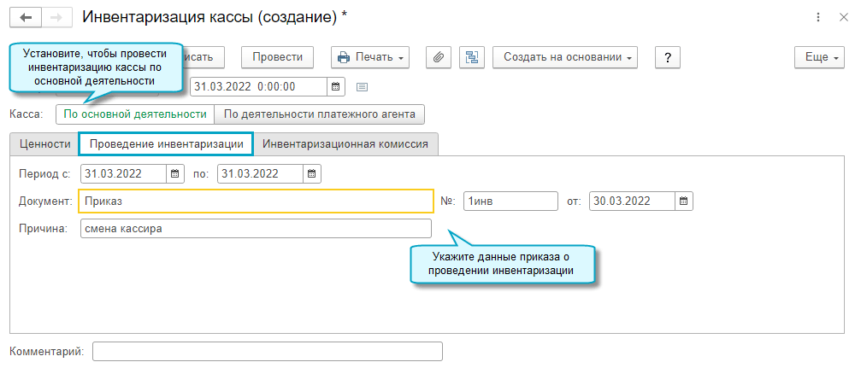Viewport: 861px width, 368px height.
Task: Open calendar for period end date
Action: click(x=312, y=173)
